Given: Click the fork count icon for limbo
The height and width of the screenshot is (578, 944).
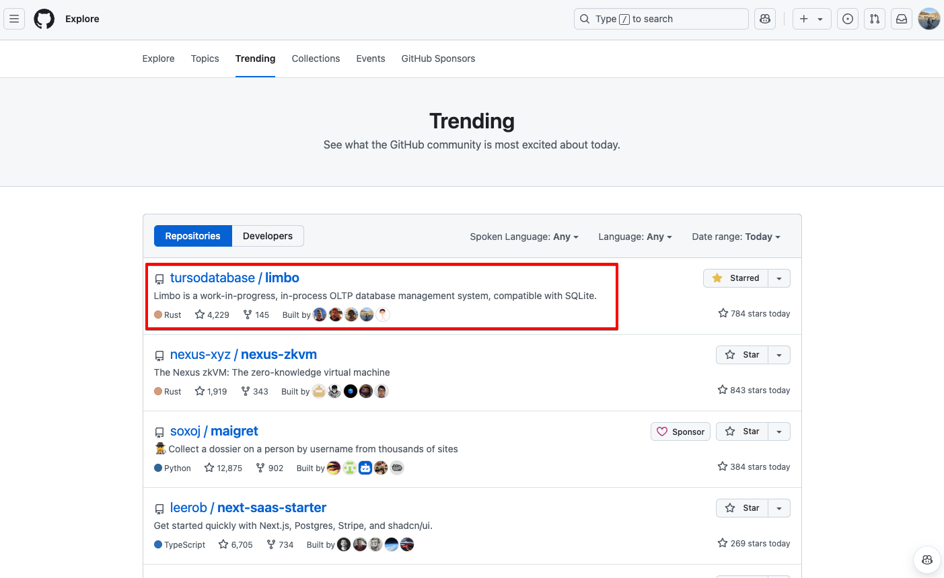Looking at the screenshot, I should click(x=248, y=315).
